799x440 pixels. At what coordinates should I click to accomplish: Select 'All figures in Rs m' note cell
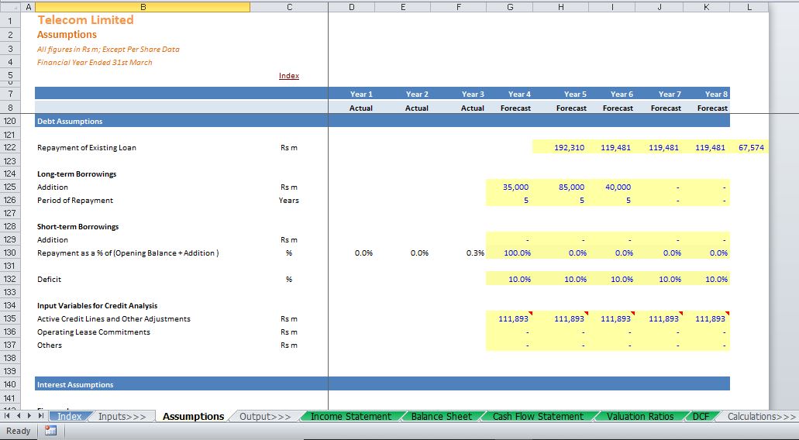point(108,50)
